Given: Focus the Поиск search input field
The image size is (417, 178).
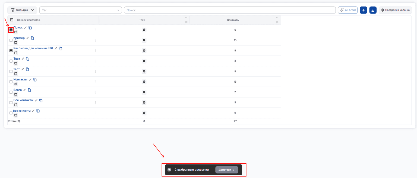Looking at the screenshot, I should point(230,10).
